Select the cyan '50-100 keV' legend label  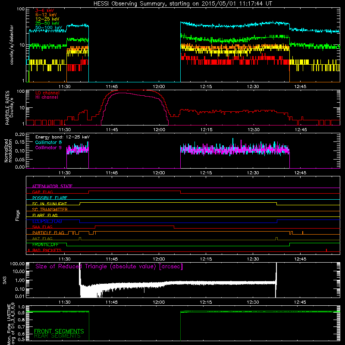pyautogui.click(x=49, y=28)
